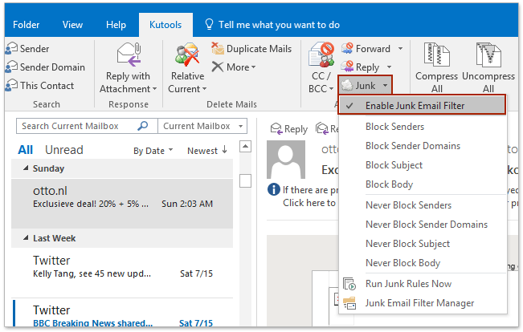Open the Current Mailbox scope dropdown
The image size is (523, 332).
(240, 126)
